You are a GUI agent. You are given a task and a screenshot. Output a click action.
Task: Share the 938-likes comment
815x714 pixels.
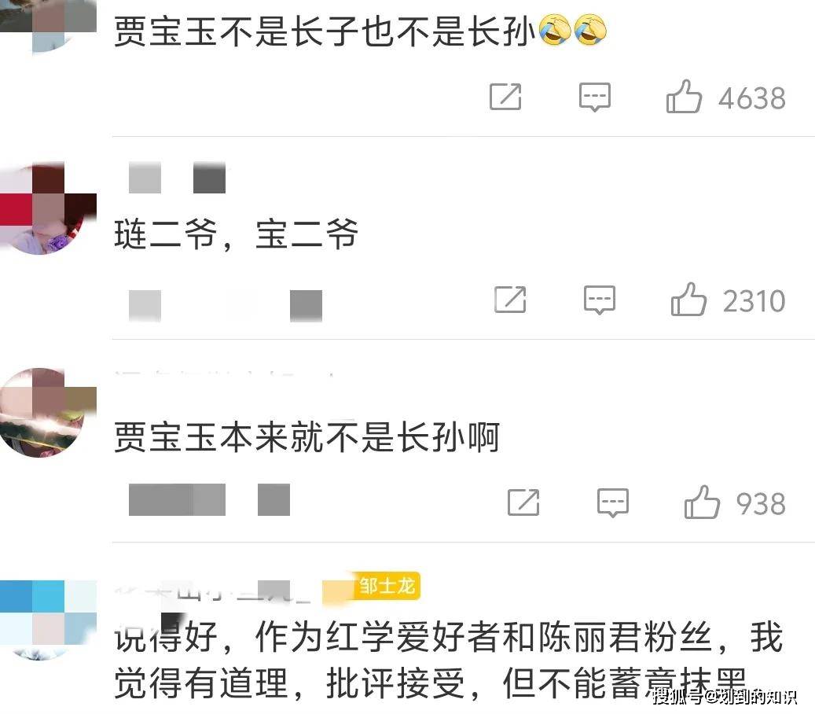[523, 502]
